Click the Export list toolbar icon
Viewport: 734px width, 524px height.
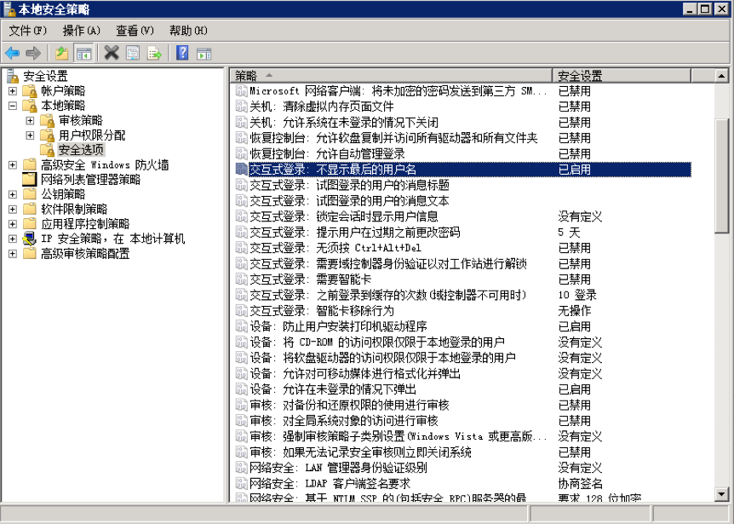(x=154, y=53)
